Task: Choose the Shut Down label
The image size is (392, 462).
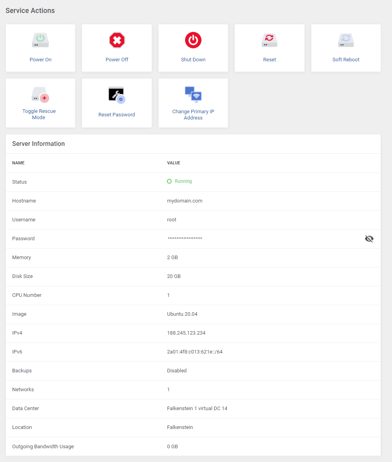Action: click(x=193, y=59)
